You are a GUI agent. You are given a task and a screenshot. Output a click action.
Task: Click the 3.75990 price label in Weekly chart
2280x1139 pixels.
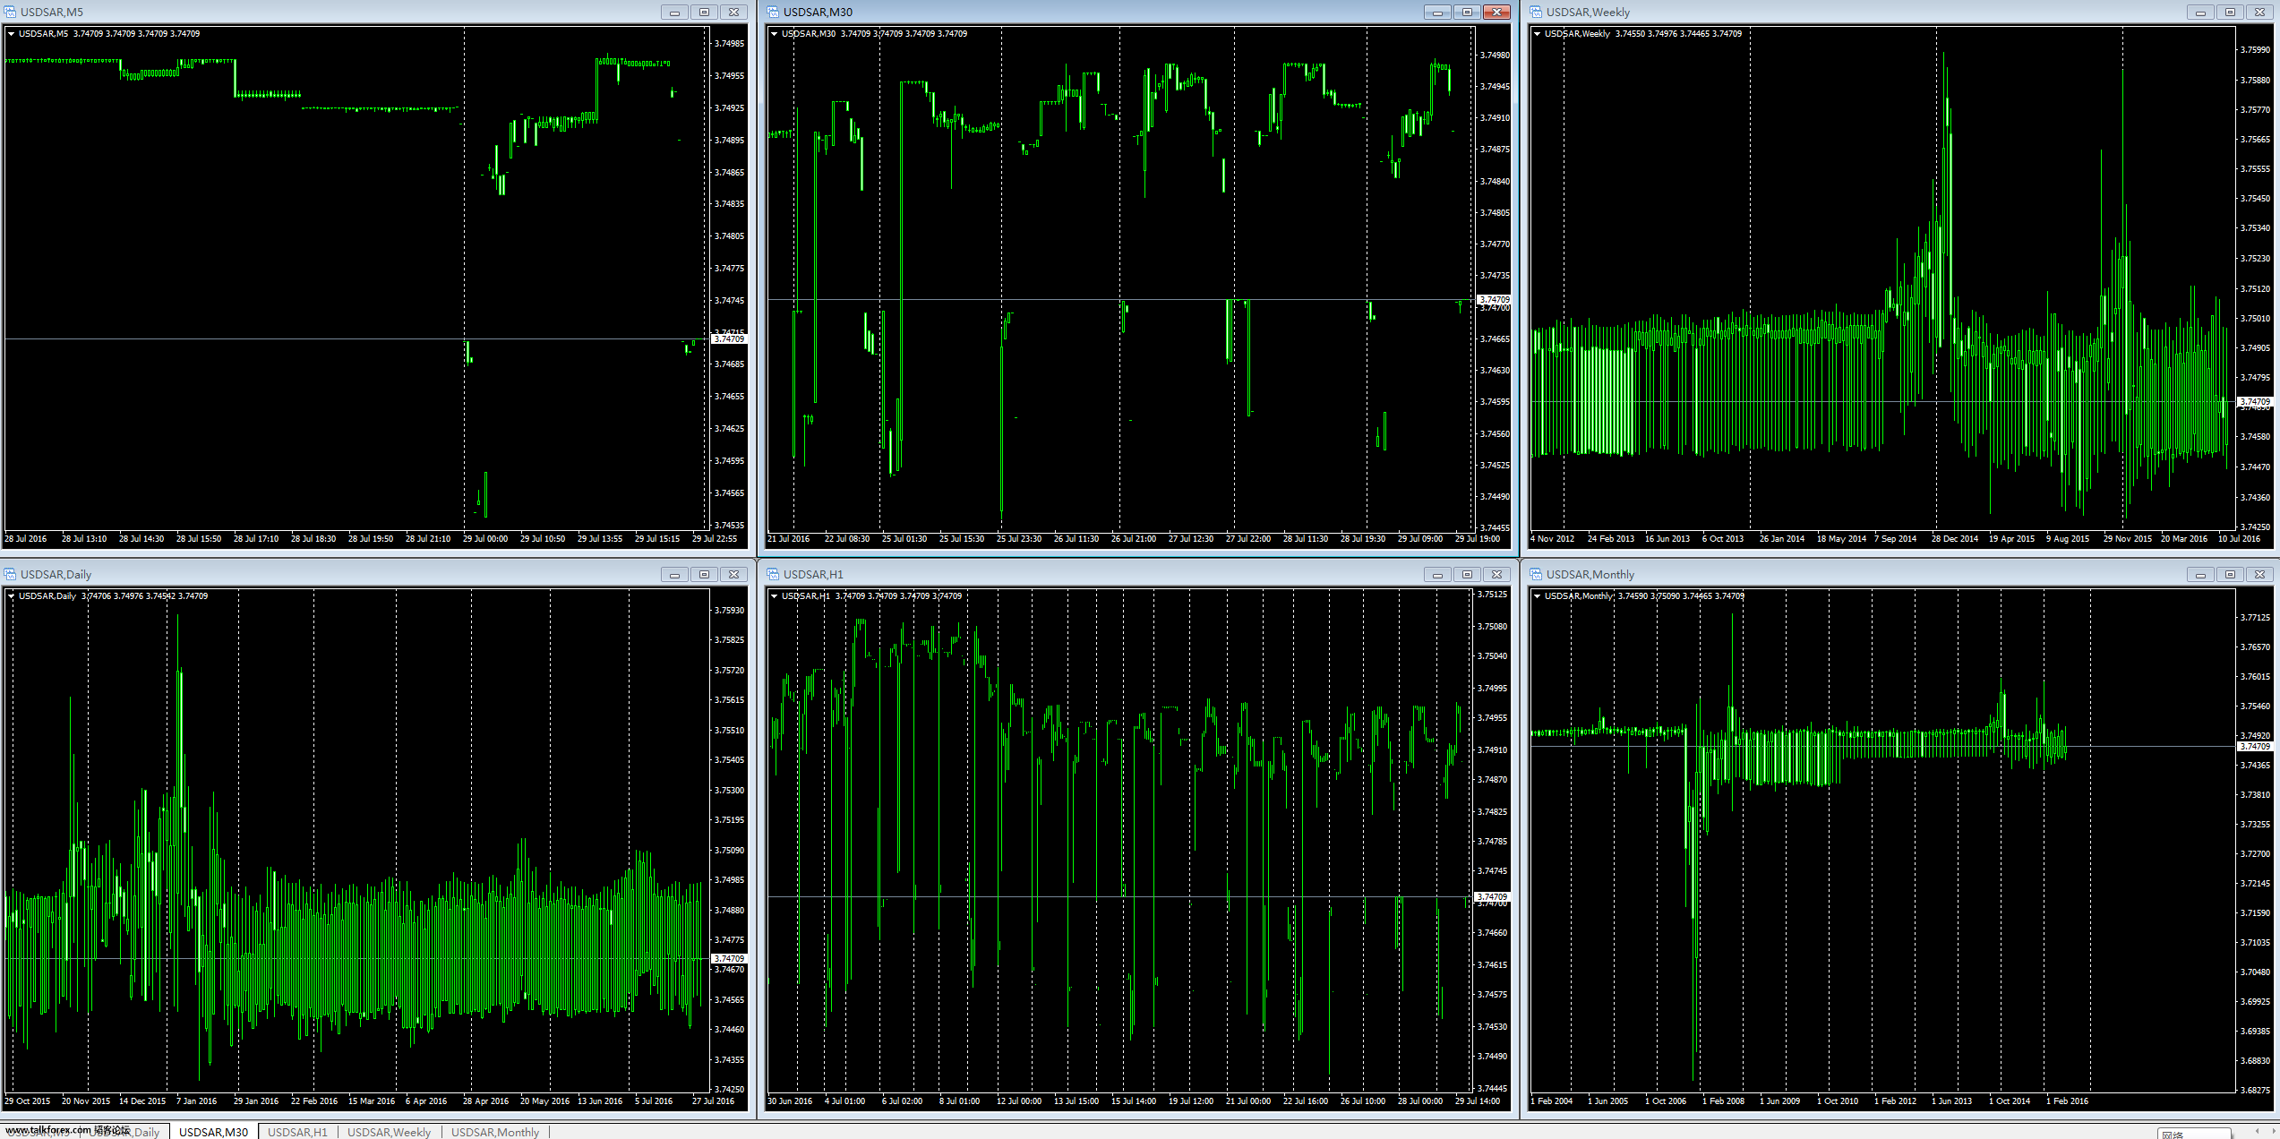coord(2255,50)
